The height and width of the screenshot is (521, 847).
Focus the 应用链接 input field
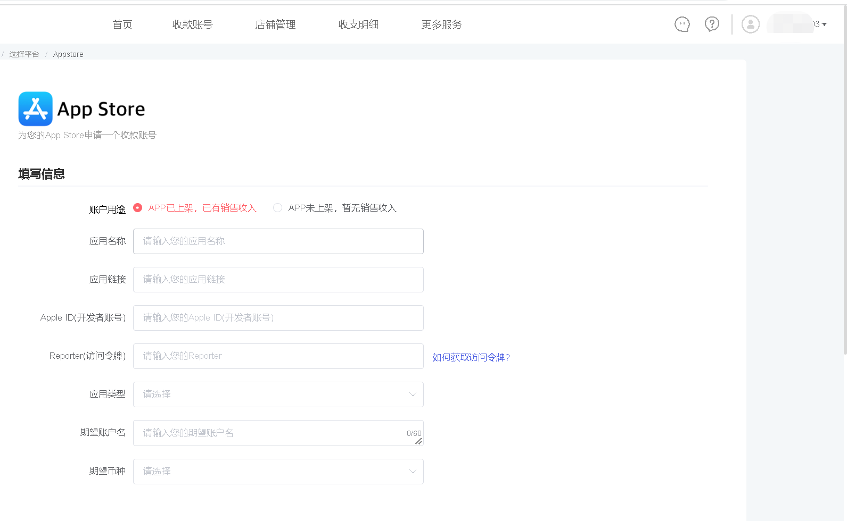coord(278,280)
